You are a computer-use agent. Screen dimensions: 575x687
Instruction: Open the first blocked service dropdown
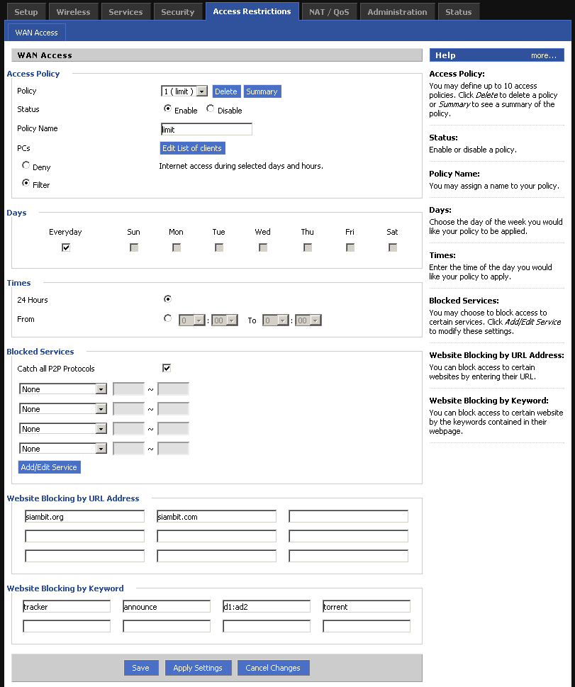tap(63, 389)
